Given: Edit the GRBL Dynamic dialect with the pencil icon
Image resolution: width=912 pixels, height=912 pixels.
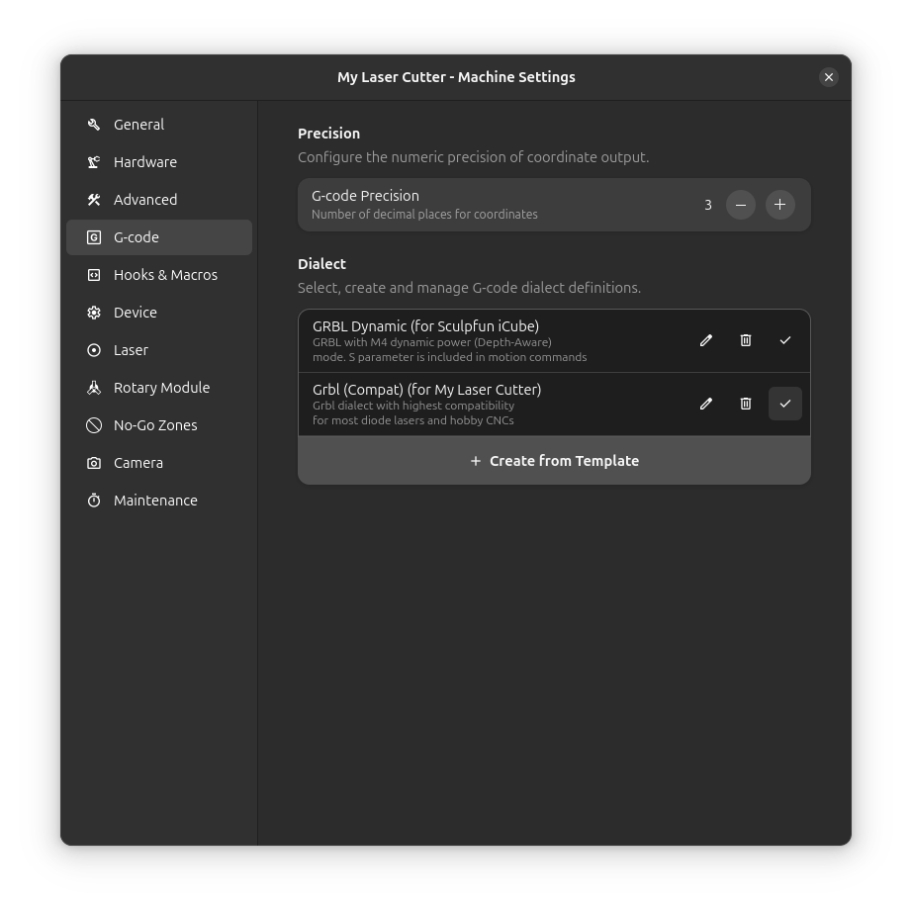Looking at the screenshot, I should [705, 339].
